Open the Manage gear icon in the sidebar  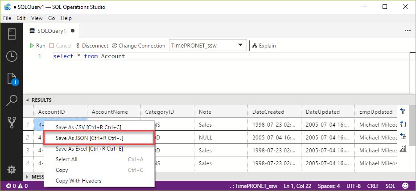(12, 170)
